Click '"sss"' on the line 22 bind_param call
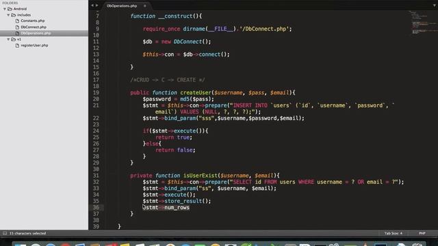438x246 pixels. [x=206, y=118]
